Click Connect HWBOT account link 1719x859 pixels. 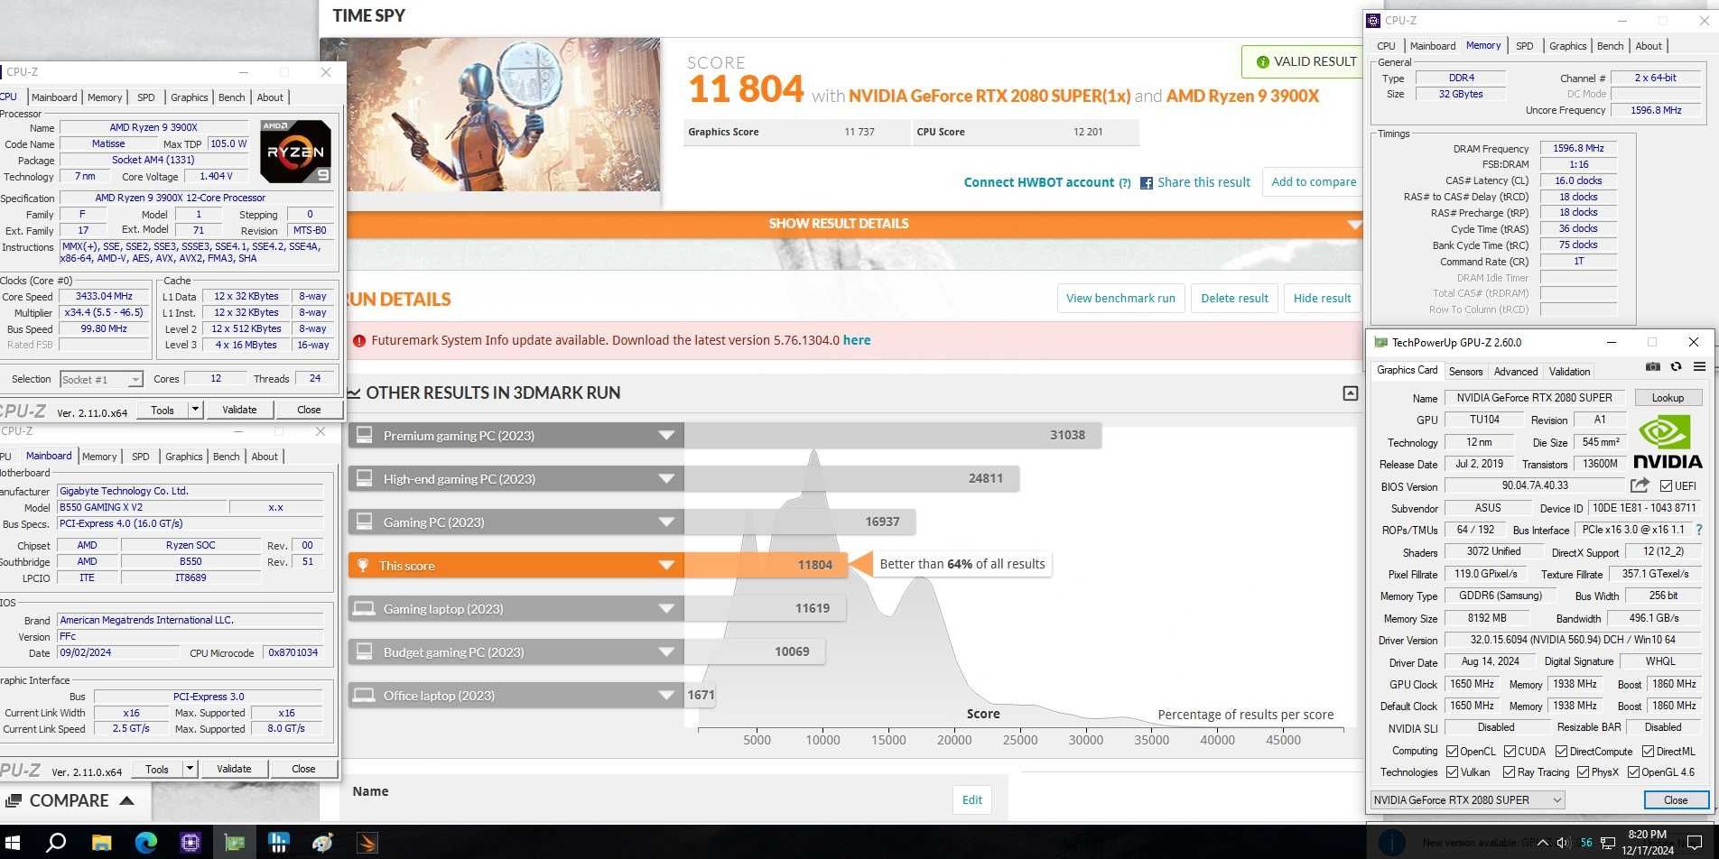coord(1039,183)
